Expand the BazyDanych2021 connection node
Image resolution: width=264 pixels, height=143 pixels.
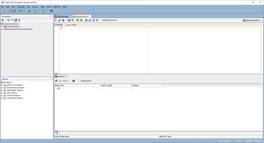tap(2, 27)
